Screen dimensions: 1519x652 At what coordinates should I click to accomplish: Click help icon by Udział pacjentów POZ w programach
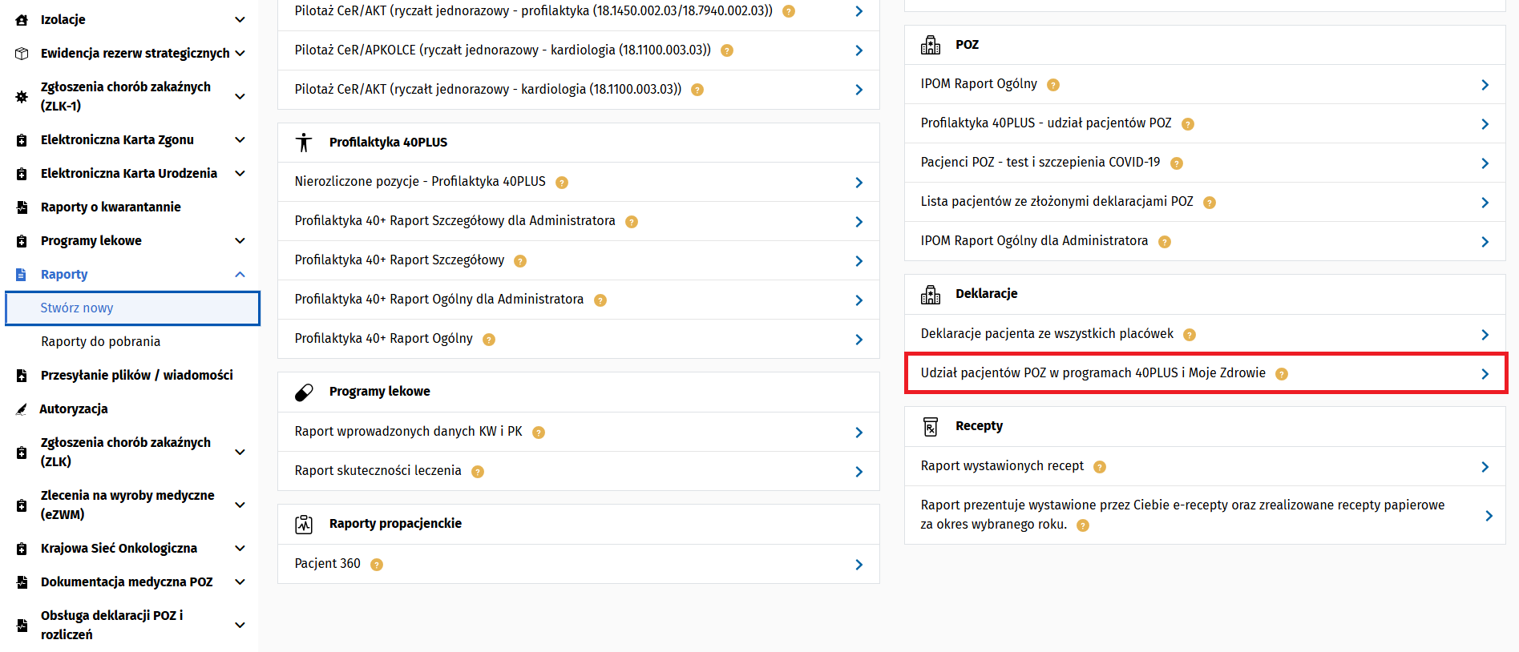point(1282,374)
